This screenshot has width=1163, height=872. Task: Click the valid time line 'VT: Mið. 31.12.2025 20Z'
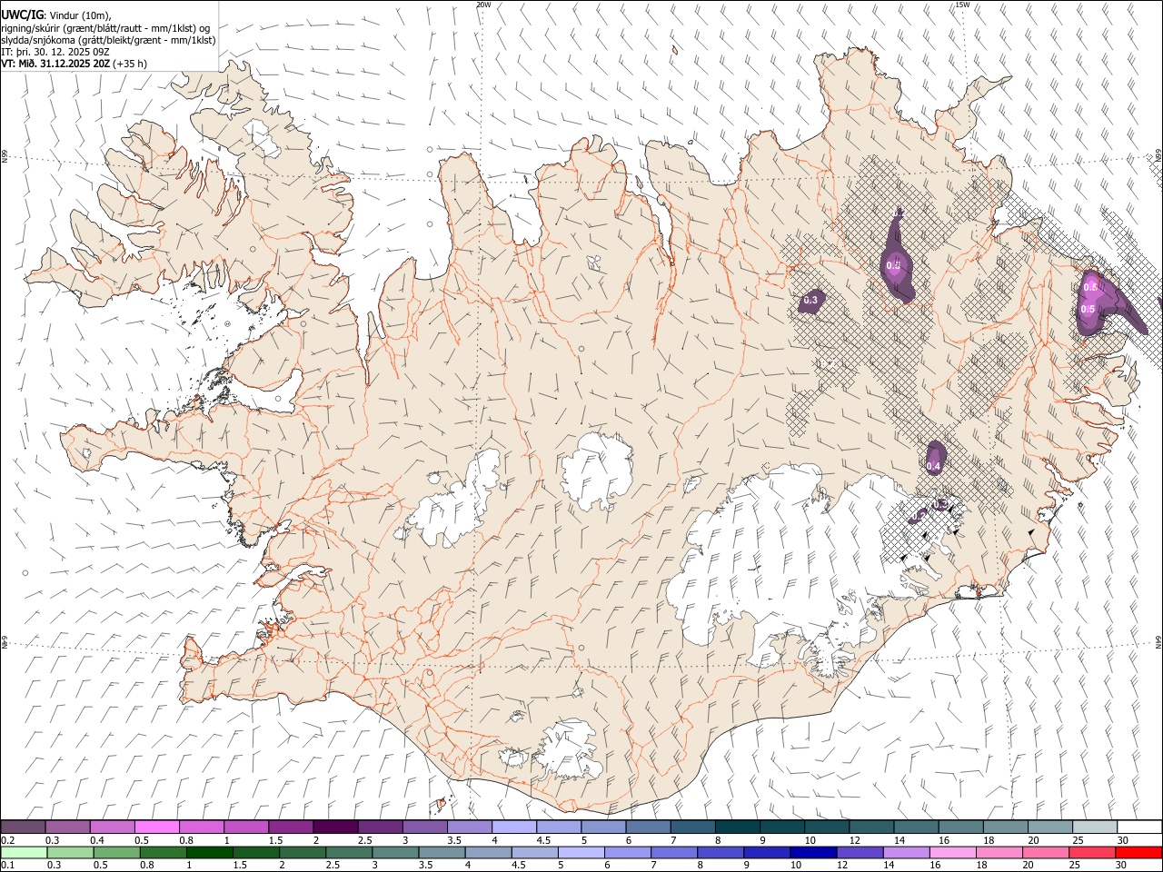[55, 64]
